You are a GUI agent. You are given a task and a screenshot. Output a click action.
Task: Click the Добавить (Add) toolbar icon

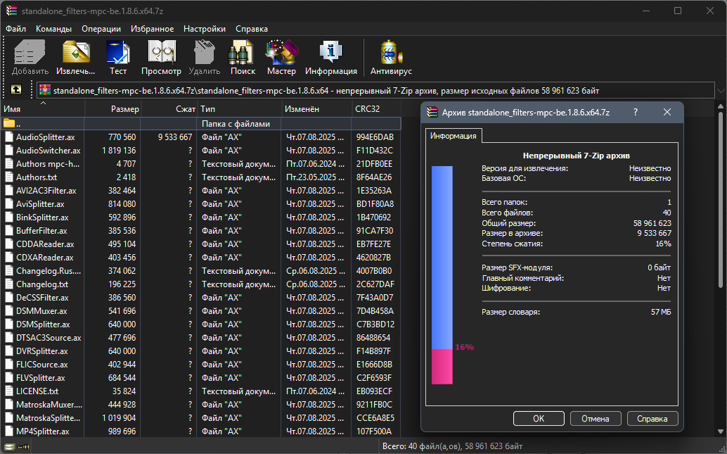tap(30, 51)
